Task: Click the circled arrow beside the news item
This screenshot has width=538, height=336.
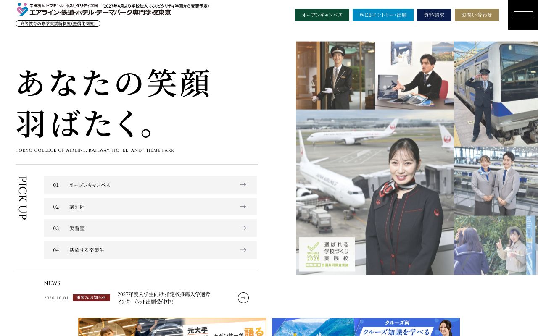Action: pyautogui.click(x=243, y=298)
